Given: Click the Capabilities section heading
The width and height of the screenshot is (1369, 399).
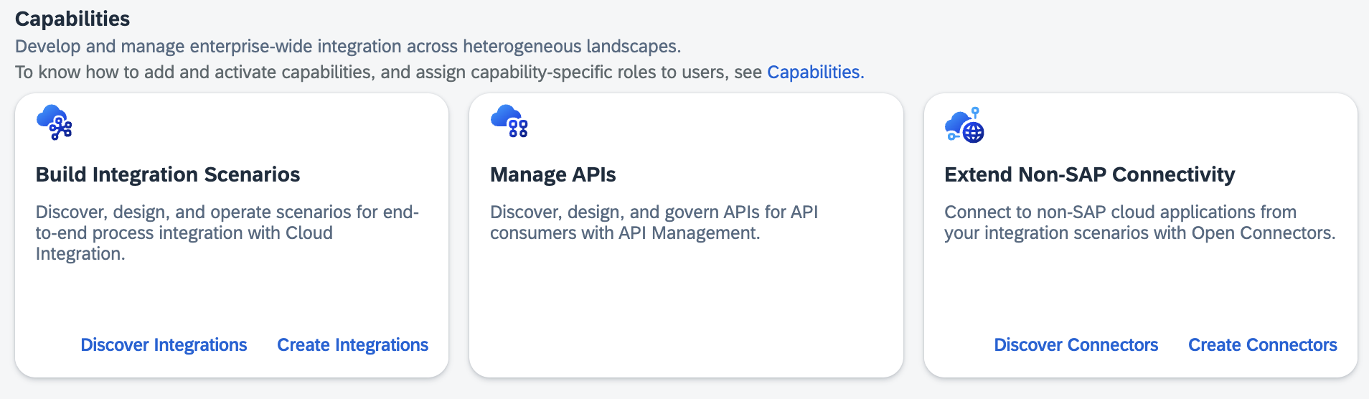Looking at the screenshot, I should point(72,19).
